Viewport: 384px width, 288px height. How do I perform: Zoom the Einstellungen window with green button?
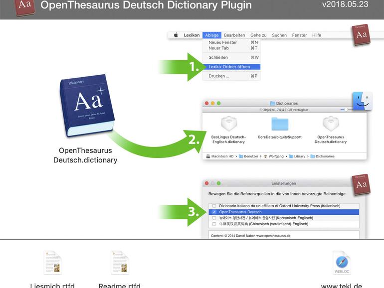(x=219, y=183)
